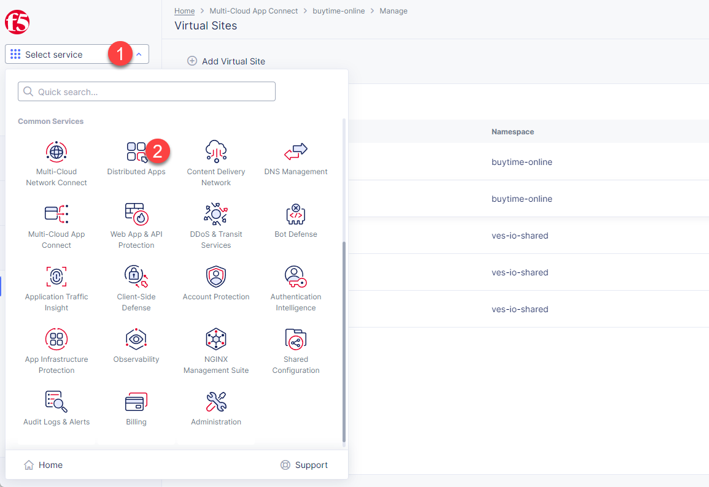Open App Infrastructure Protection service
This screenshot has height=487, width=709.
tap(56, 351)
